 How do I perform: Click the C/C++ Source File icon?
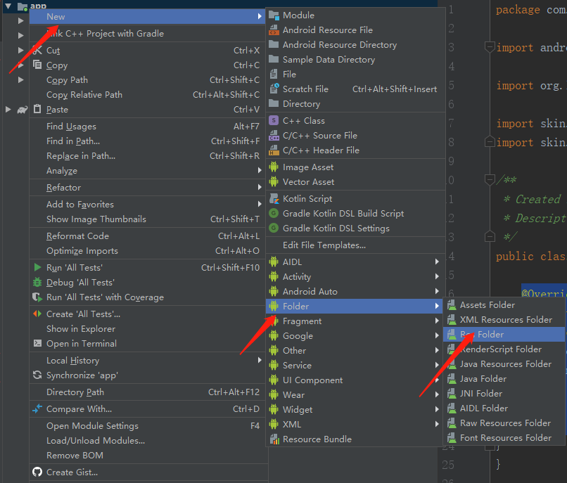274,135
